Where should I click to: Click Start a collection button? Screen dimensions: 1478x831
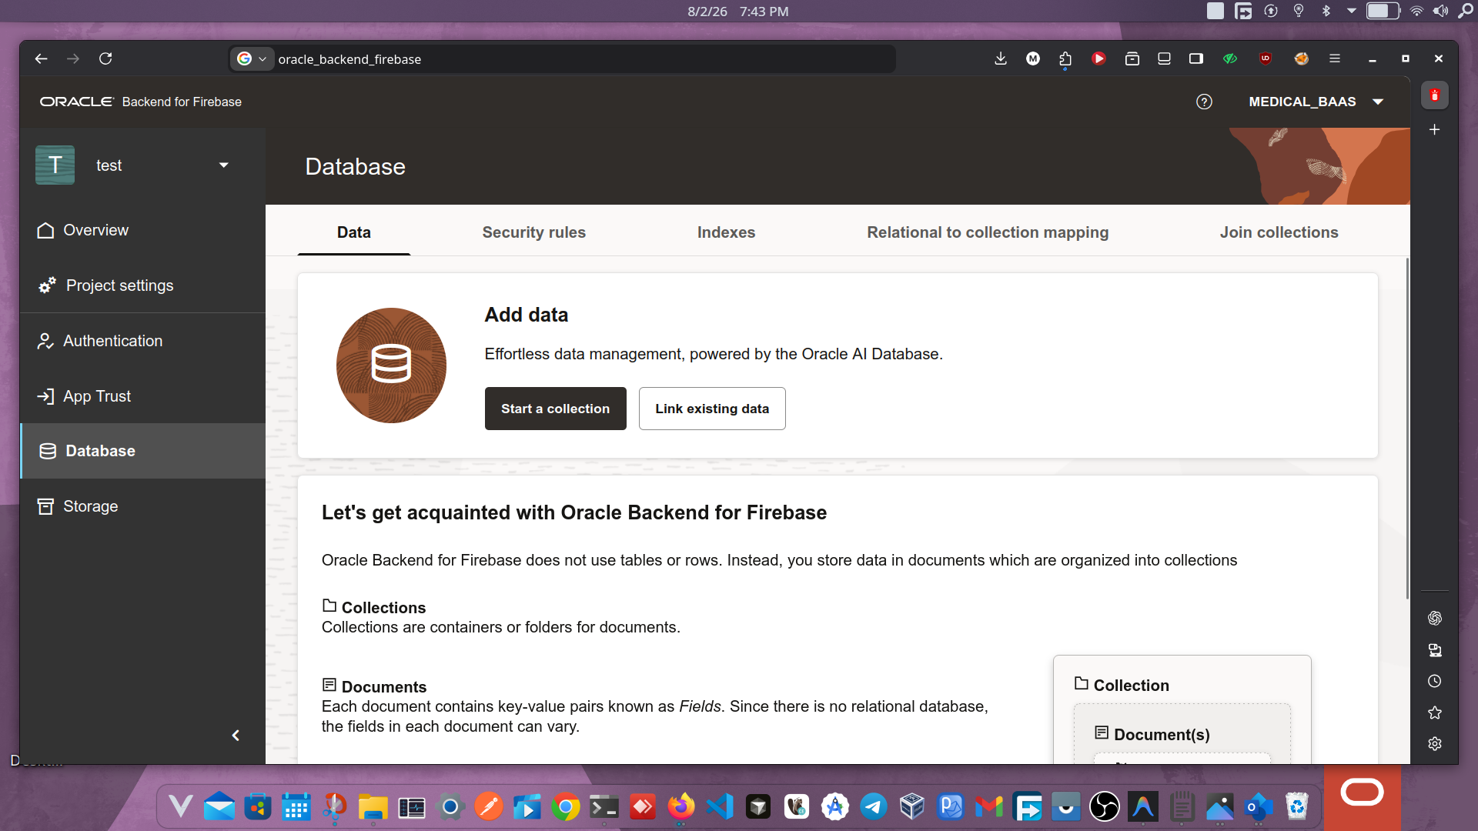tap(555, 409)
